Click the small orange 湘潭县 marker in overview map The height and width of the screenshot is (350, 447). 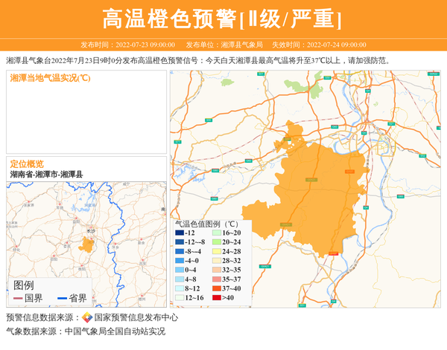pyautogui.click(x=87, y=244)
